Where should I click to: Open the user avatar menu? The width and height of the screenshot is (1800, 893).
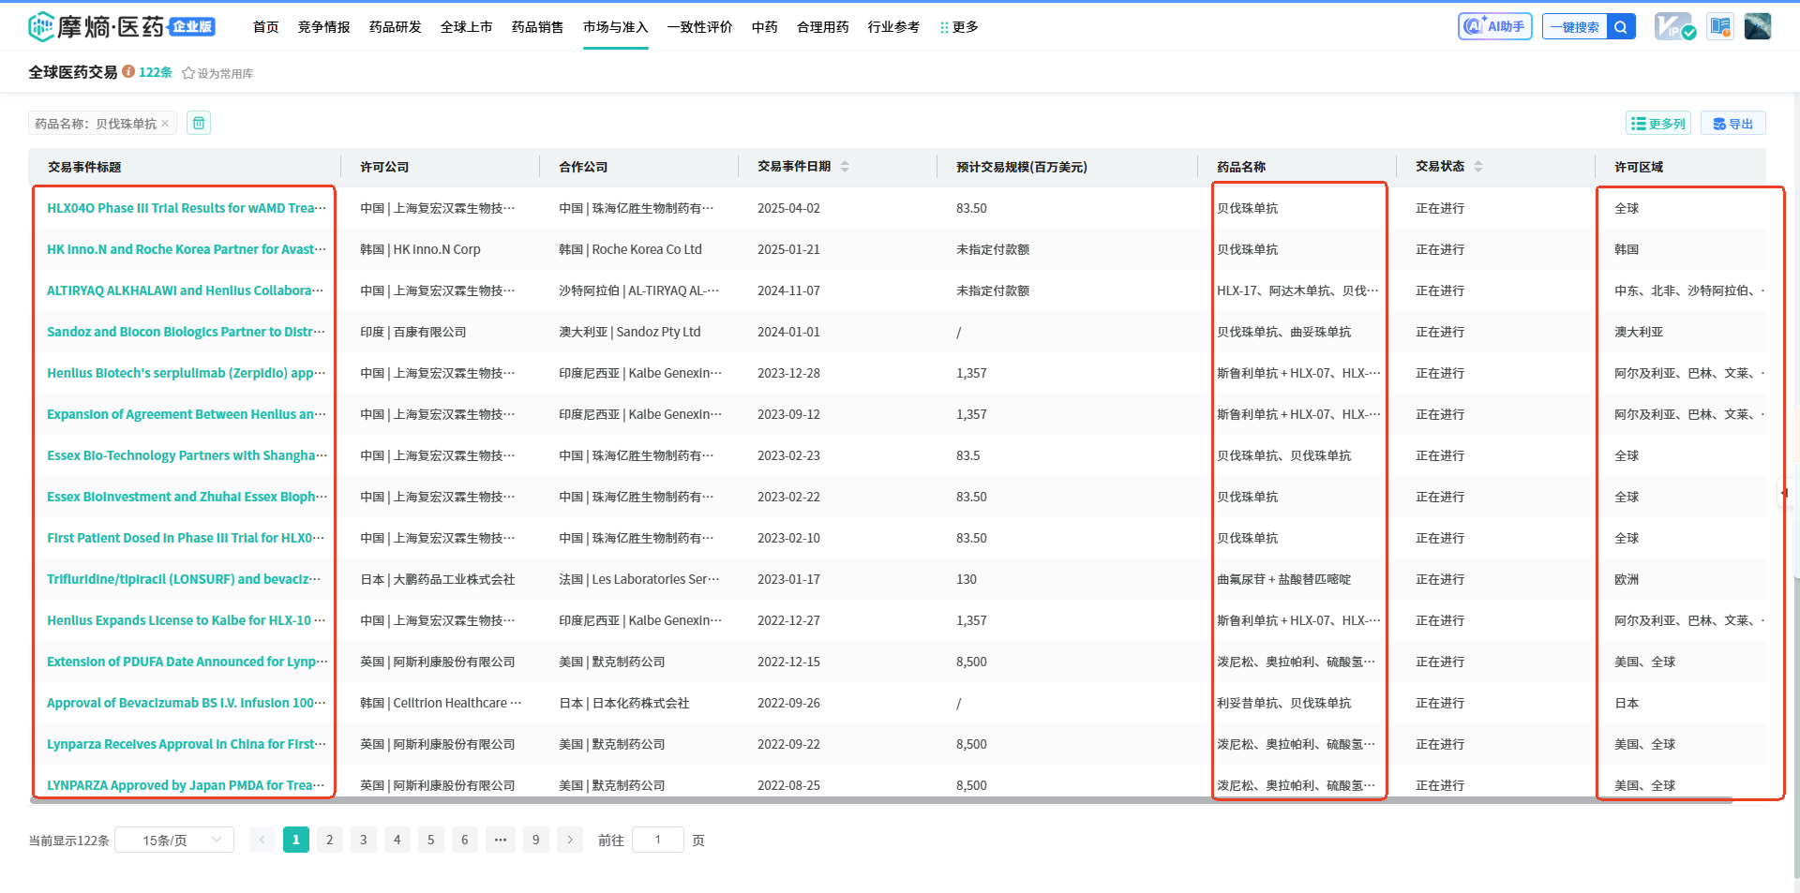tap(1758, 26)
